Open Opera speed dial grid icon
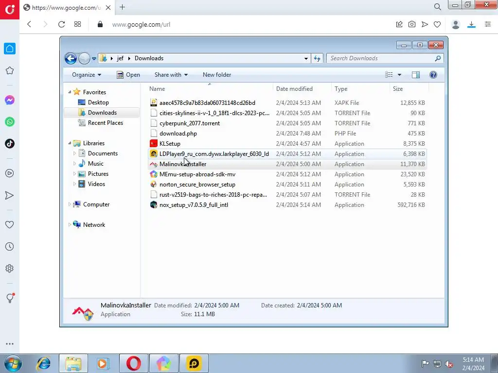Viewport: 498px width, 373px height. click(x=77, y=24)
